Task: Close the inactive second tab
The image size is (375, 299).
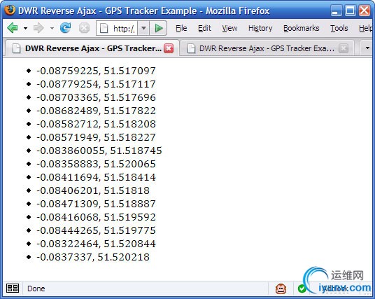Action: pyautogui.click(x=344, y=48)
